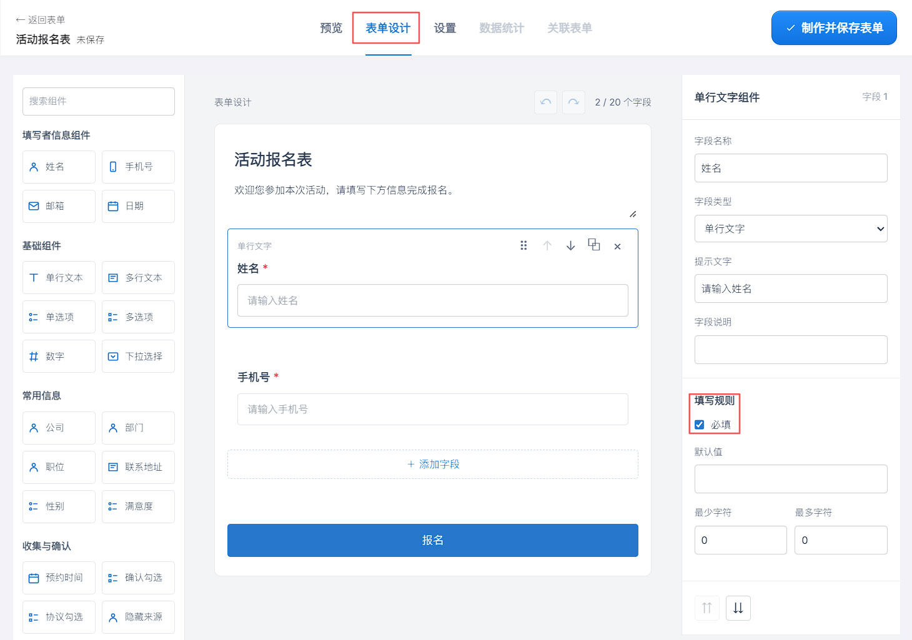Move the 姓名 field up with arrow icon

547,245
